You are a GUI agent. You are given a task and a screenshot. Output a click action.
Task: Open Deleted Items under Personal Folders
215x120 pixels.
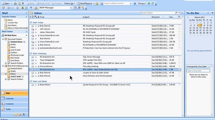pos(16,42)
